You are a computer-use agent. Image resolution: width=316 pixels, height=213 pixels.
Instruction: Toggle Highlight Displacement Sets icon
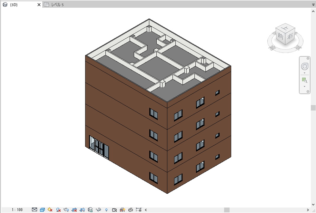130,210
